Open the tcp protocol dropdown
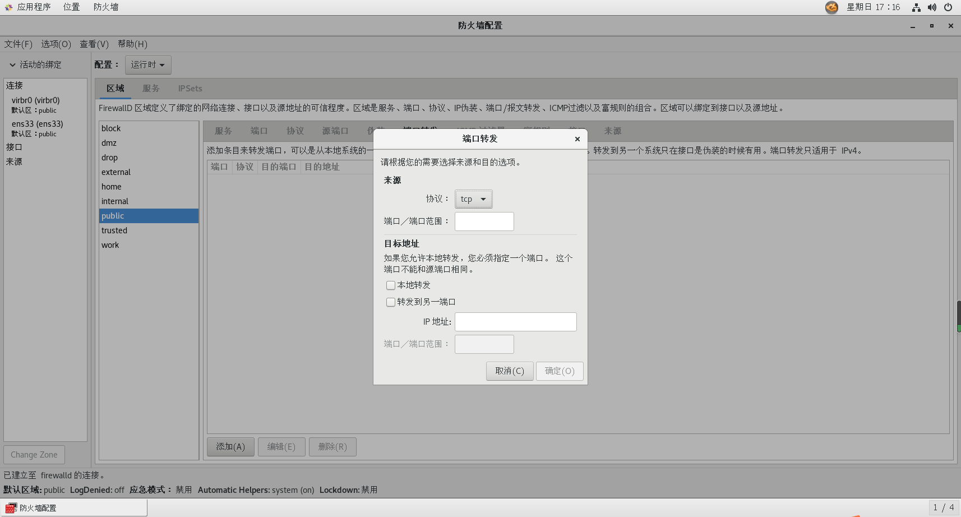The height and width of the screenshot is (517, 961). coord(473,199)
